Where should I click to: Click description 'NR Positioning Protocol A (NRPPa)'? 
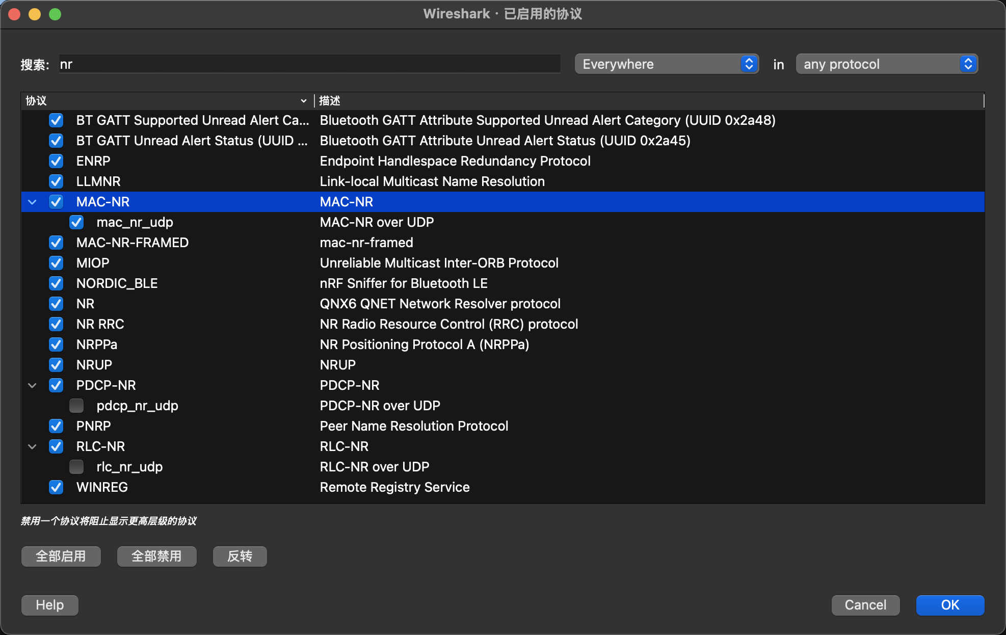click(425, 345)
